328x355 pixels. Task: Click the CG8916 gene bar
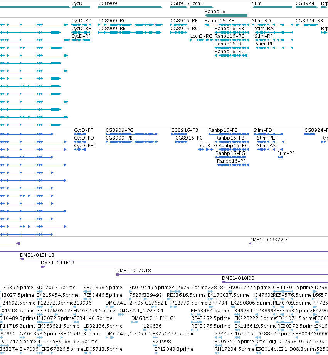pyautogui.click(x=179, y=7)
